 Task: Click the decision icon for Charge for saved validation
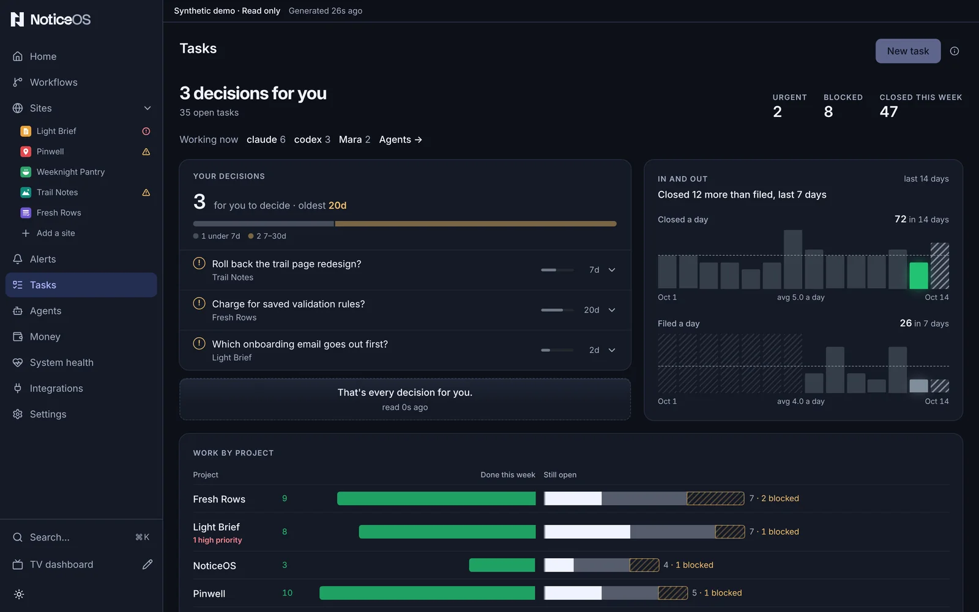click(x=199, y=303)
